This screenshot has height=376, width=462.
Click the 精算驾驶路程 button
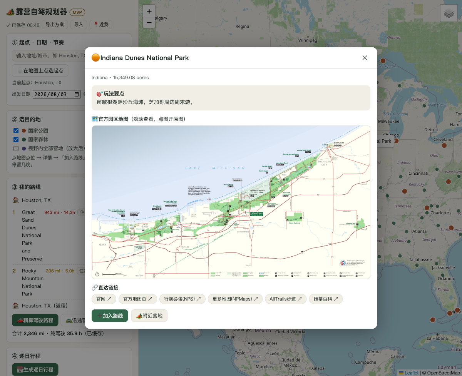pos(35,320)
